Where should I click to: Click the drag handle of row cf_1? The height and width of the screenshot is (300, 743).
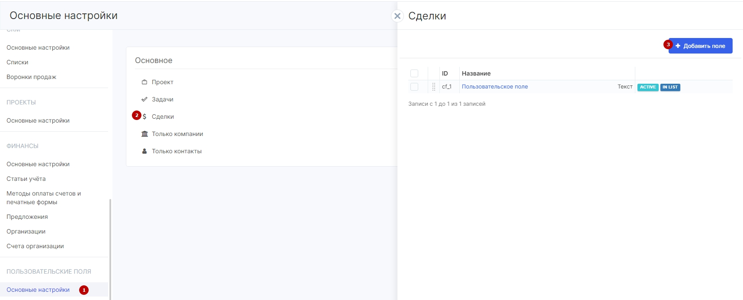[x=434, y=87]
